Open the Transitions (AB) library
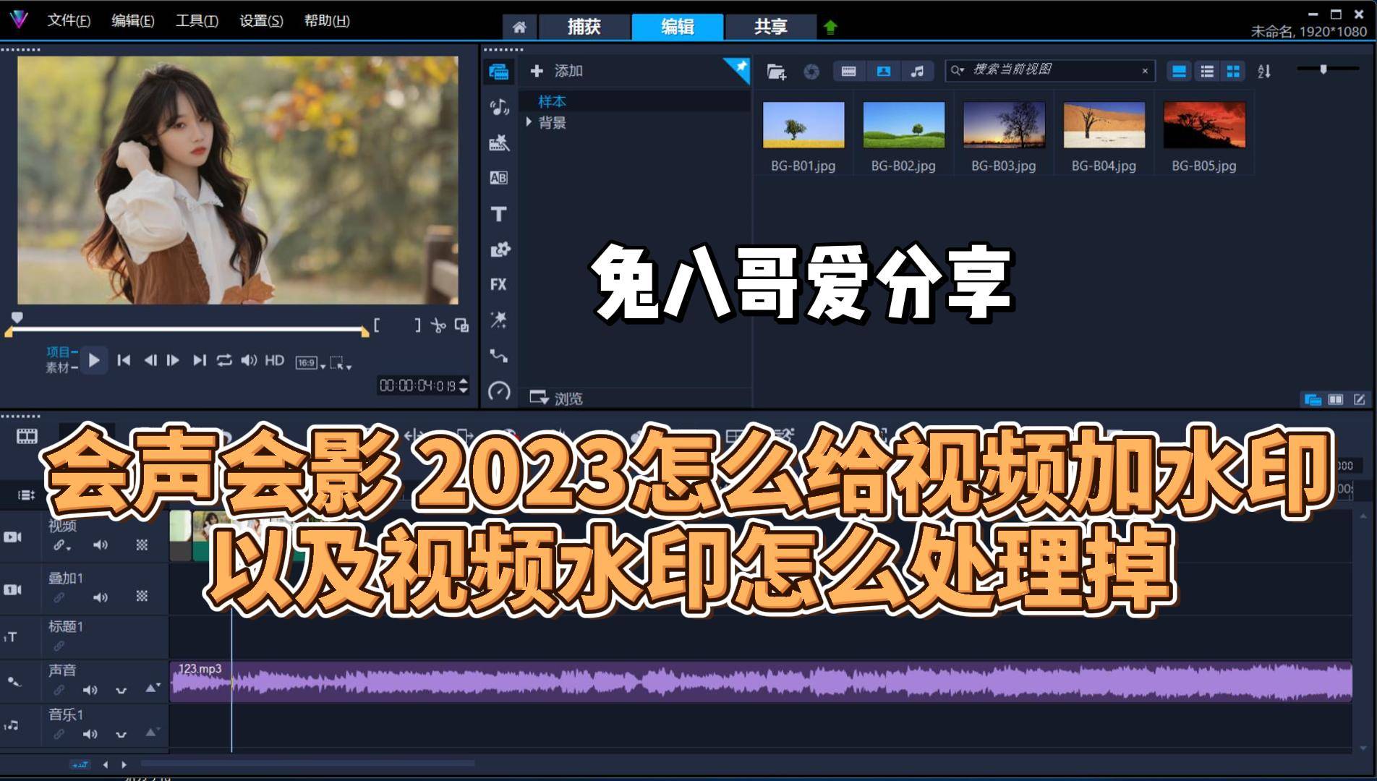1377x781 pixels. click(x=499, y=178)
